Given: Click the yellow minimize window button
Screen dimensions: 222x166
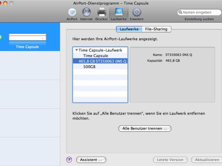Looking at the screenshot, I should (x=5, y=3).
